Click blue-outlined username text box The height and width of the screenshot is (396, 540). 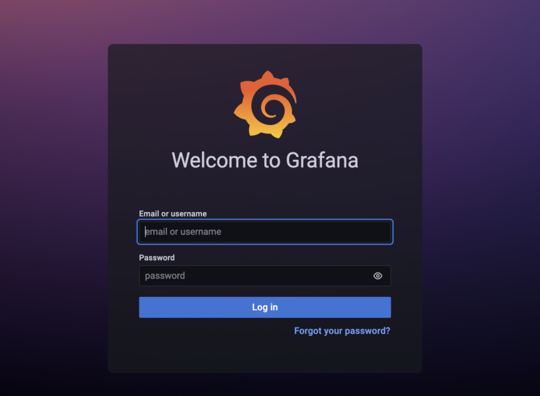click(265, 232)
